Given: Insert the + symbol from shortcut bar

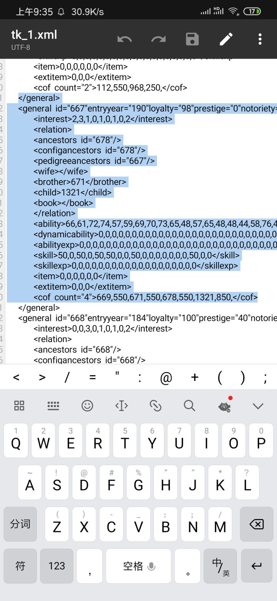Looking at the screenshot, I should [194, 378].
